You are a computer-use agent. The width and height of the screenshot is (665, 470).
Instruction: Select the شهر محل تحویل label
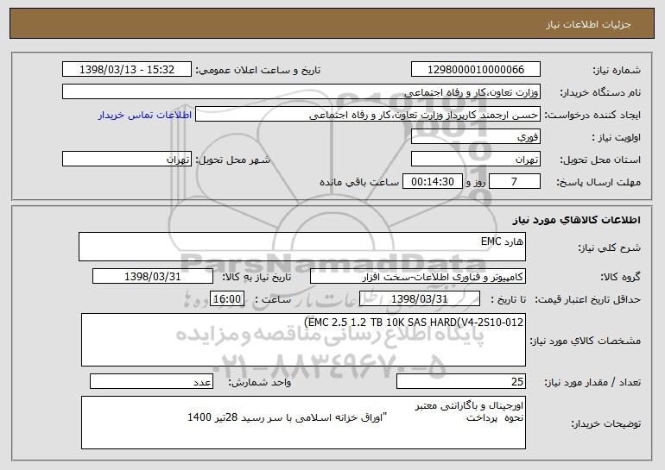[x=232, y=160]
